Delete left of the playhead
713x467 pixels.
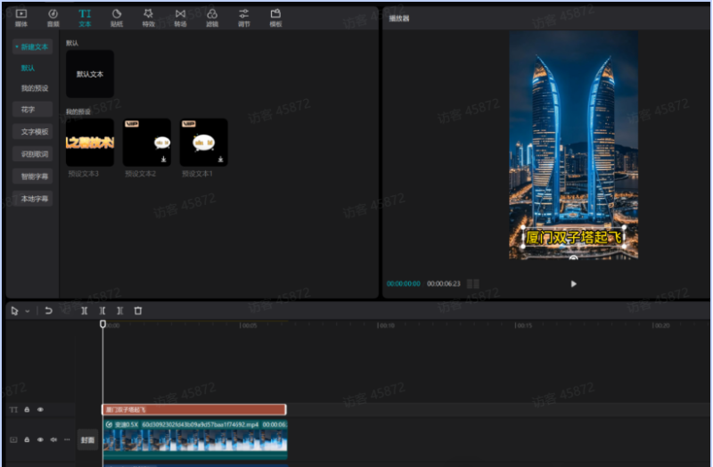point(102,311)
